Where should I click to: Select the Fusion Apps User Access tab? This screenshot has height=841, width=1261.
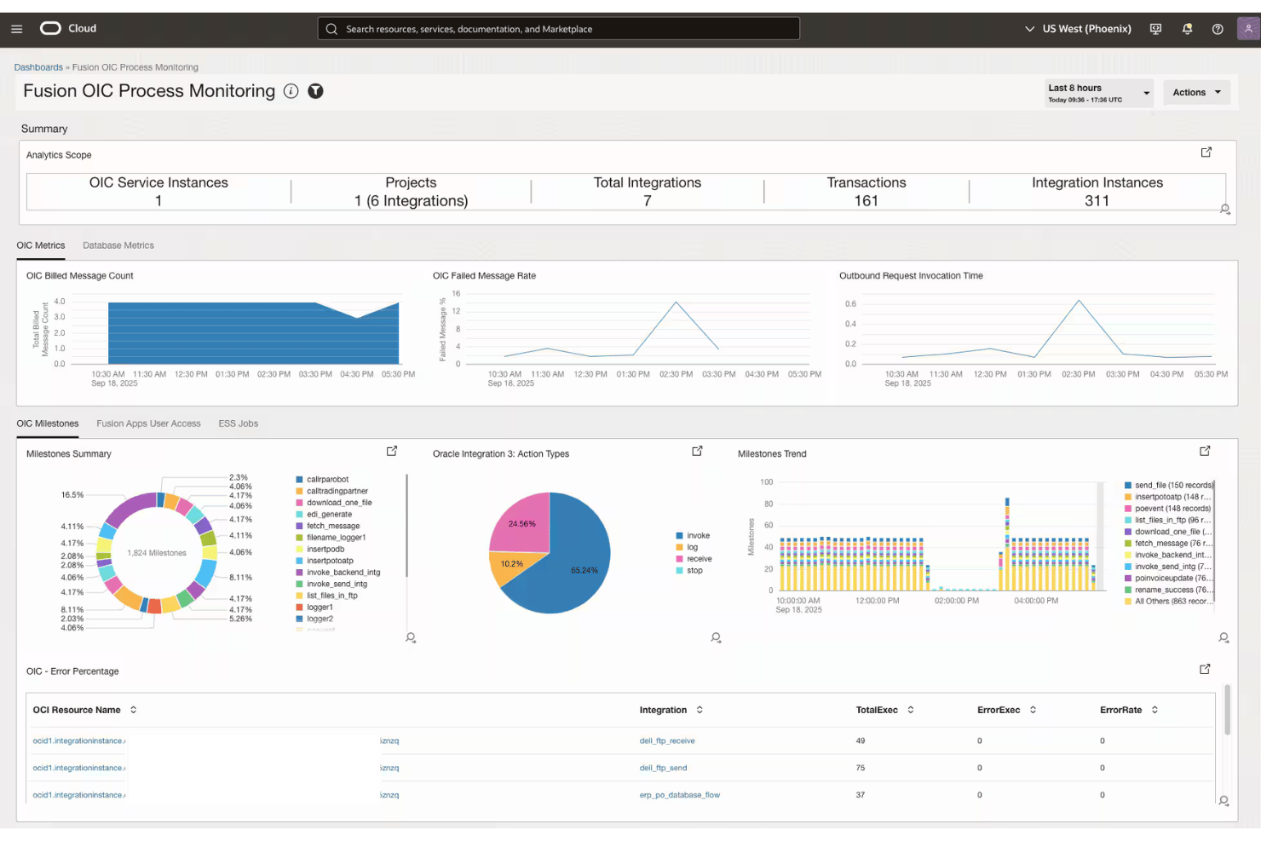click(148, 423)
